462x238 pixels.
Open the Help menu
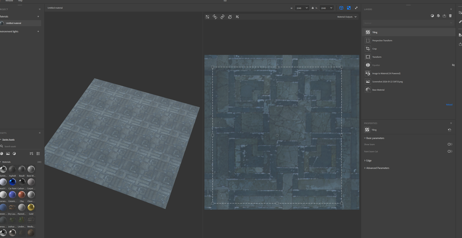tap(20, 1)
